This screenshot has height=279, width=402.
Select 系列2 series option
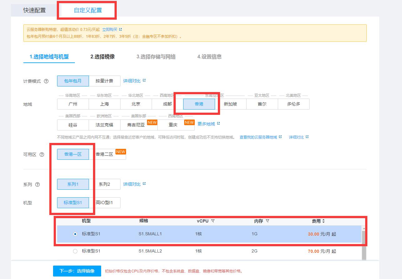point(104,184)
